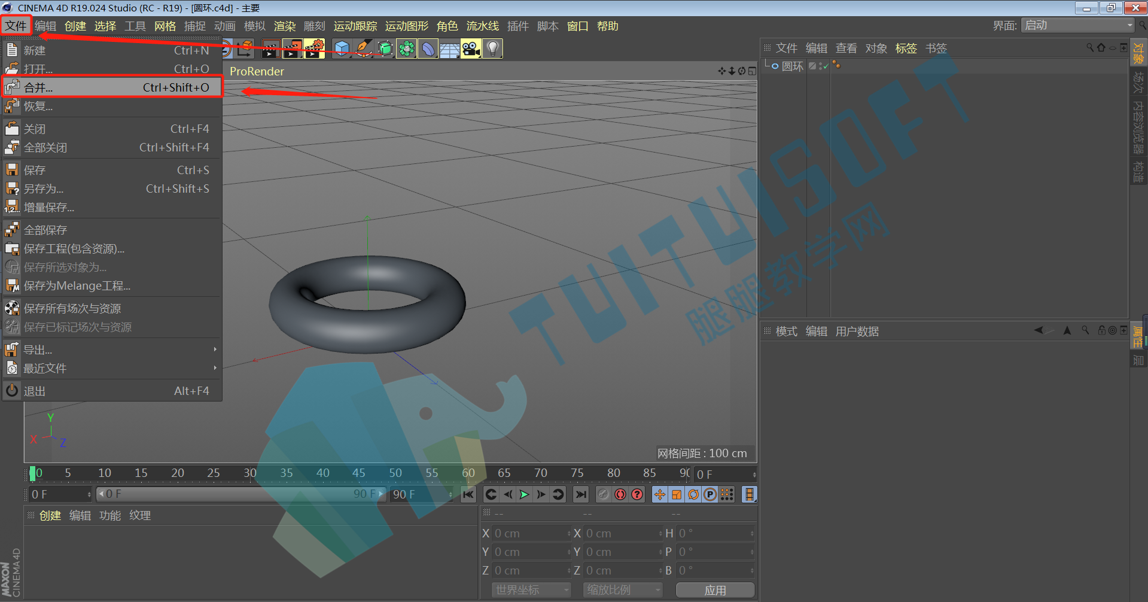Open the Edit Render Settings gear clapperboard icon

[x=314, y=48]
